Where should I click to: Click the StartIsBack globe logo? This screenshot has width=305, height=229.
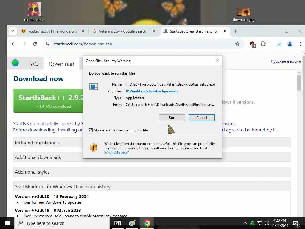point(15,63)
